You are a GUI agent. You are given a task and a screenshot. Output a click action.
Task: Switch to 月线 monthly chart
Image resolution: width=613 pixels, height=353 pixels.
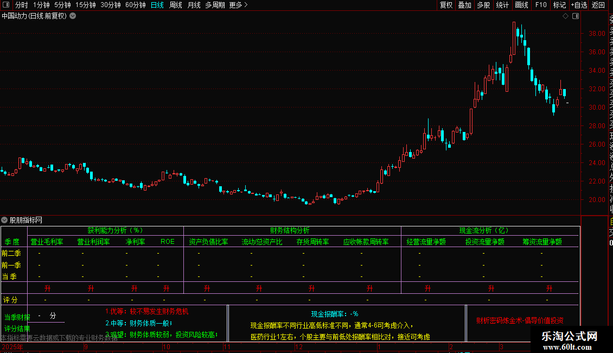[x=194, y=5]
